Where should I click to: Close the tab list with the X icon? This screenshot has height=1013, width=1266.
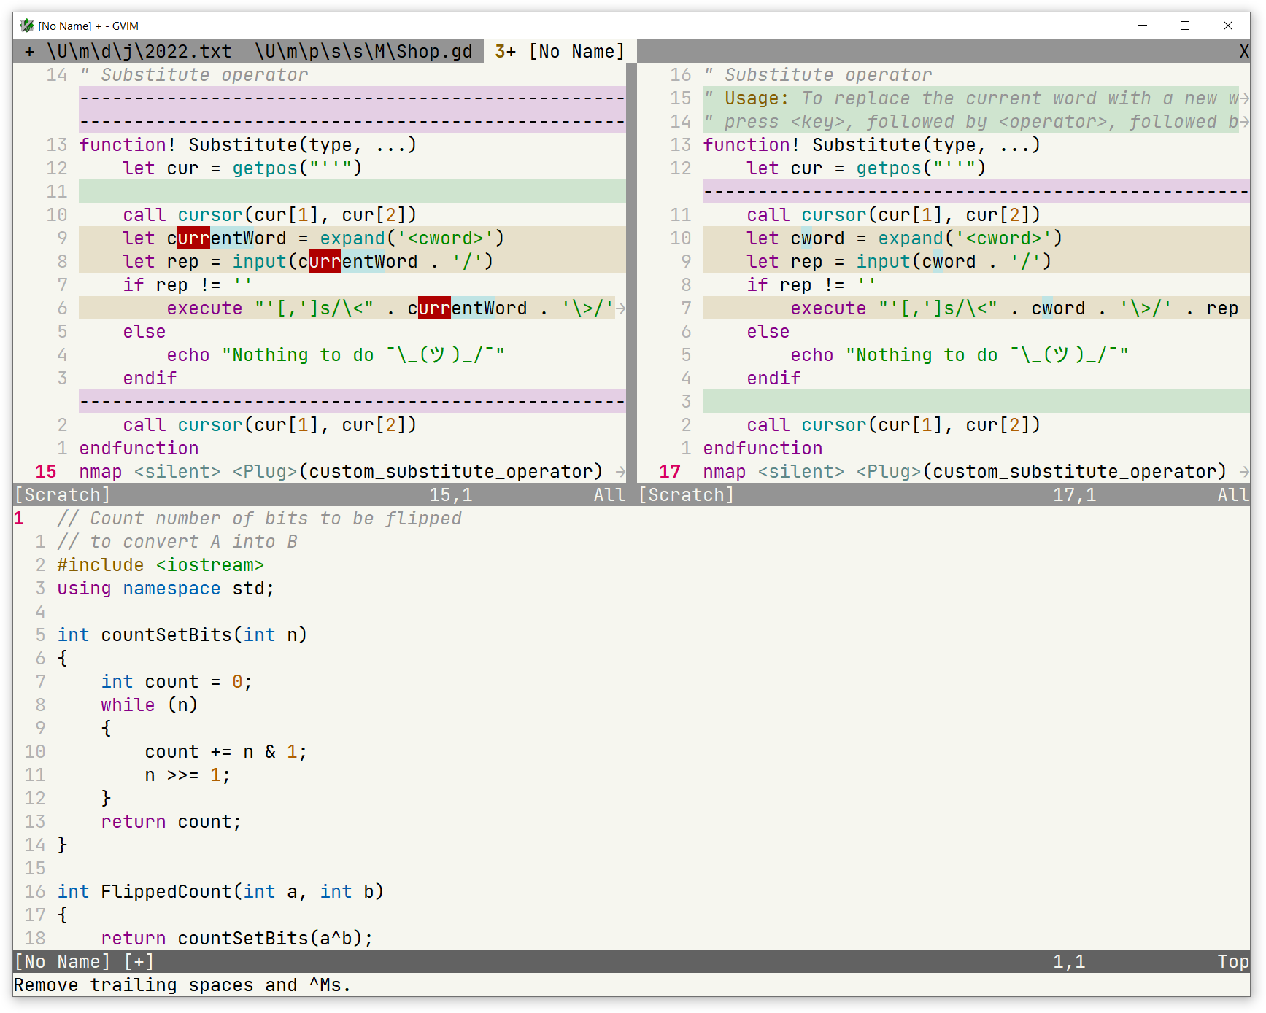1243,51
